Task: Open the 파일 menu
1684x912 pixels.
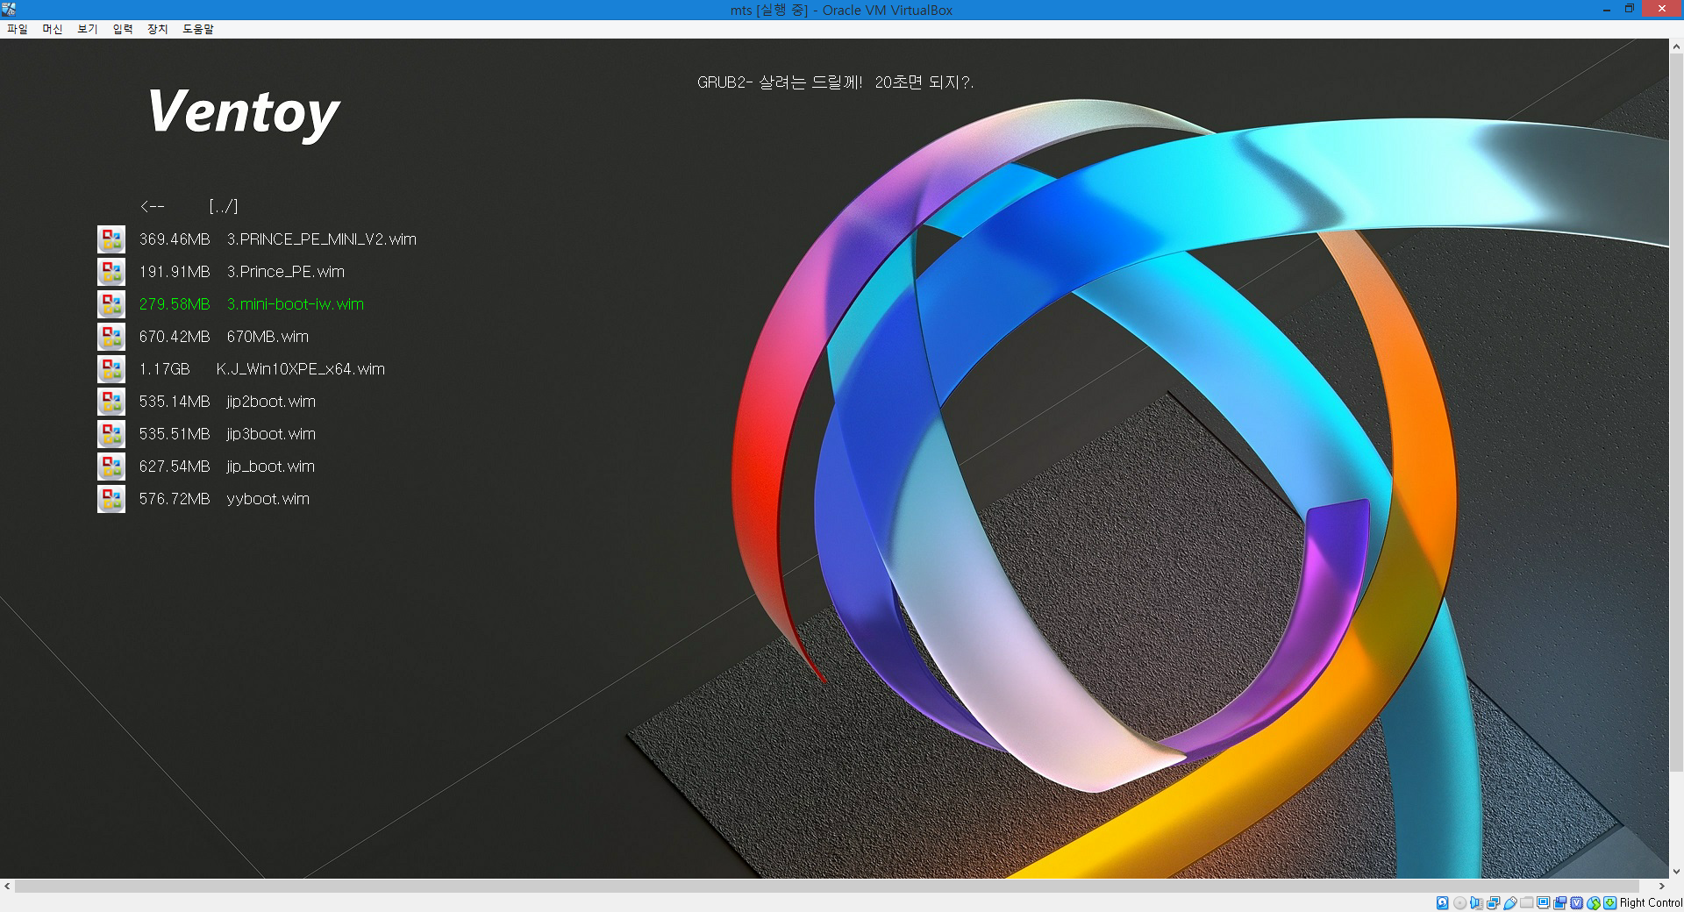Action: pos(18,29)
